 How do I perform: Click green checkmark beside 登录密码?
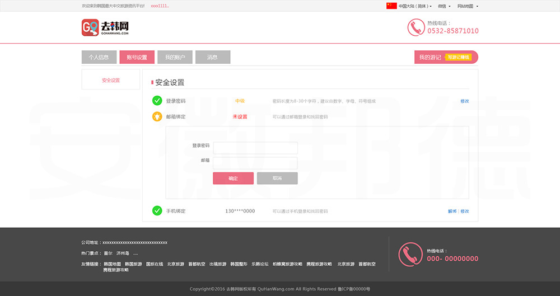pos(157,101)
